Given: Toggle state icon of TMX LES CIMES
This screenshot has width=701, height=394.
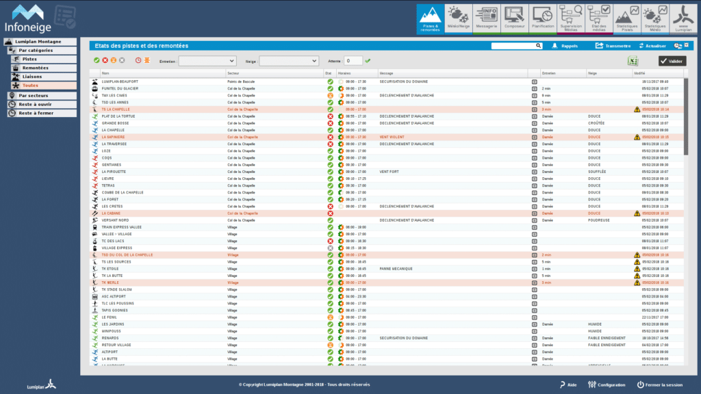Looking at the screenshot, I should 331,96.
